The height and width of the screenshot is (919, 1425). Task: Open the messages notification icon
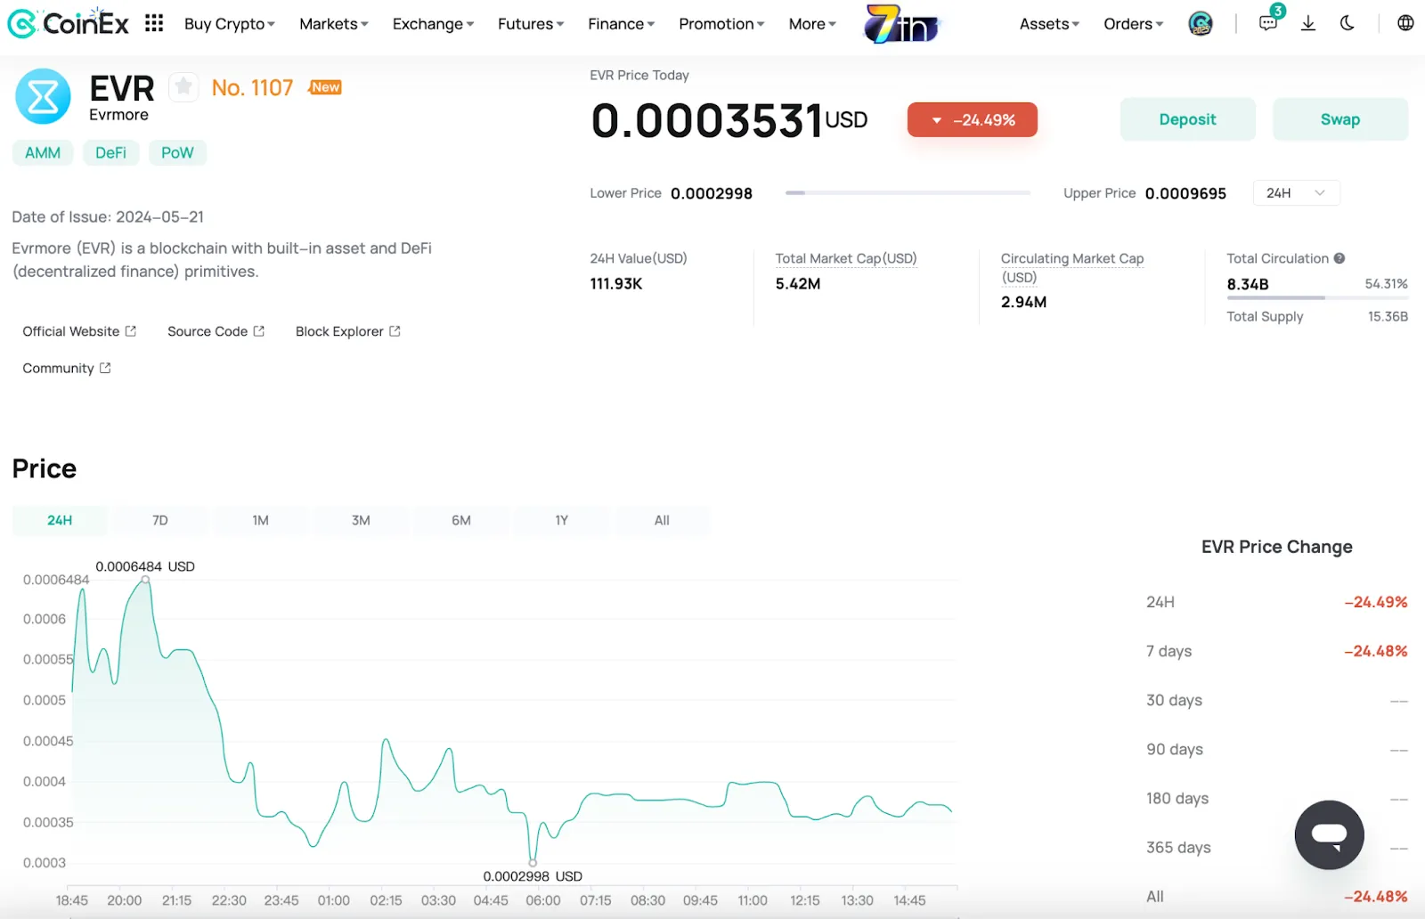tap(1268, 23)
